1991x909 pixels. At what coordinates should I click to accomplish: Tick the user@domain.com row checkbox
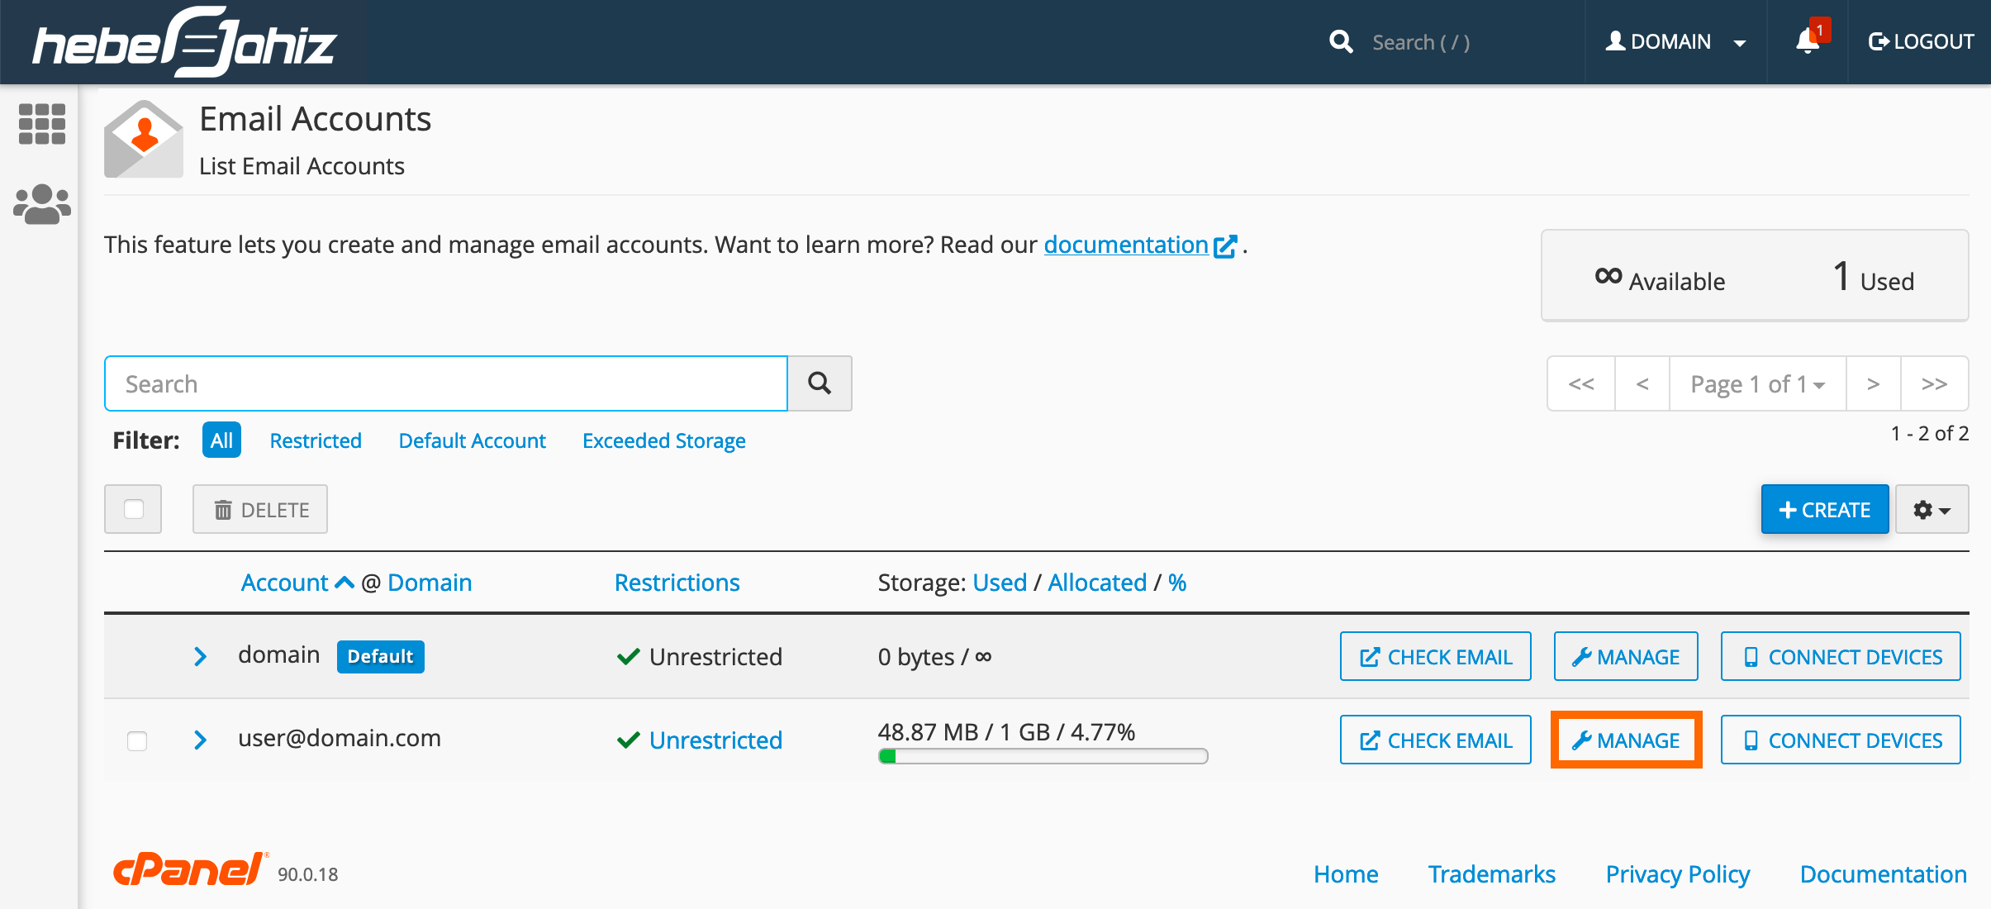pos(137,740)
